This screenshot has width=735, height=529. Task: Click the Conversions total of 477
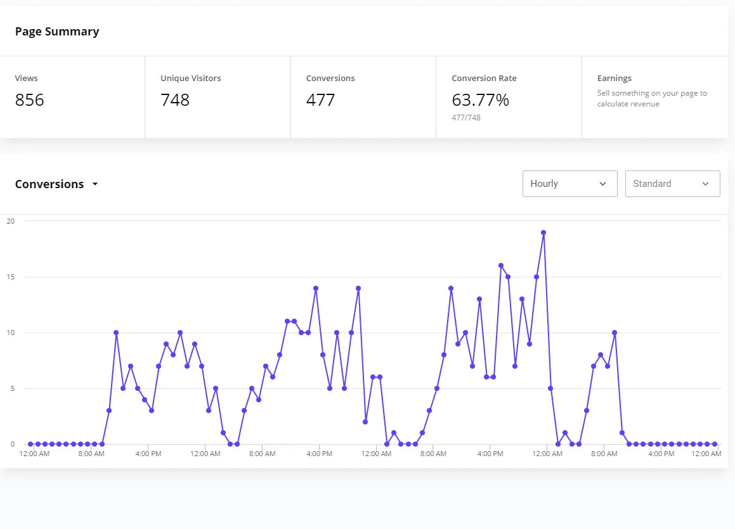tap(320, 100)
